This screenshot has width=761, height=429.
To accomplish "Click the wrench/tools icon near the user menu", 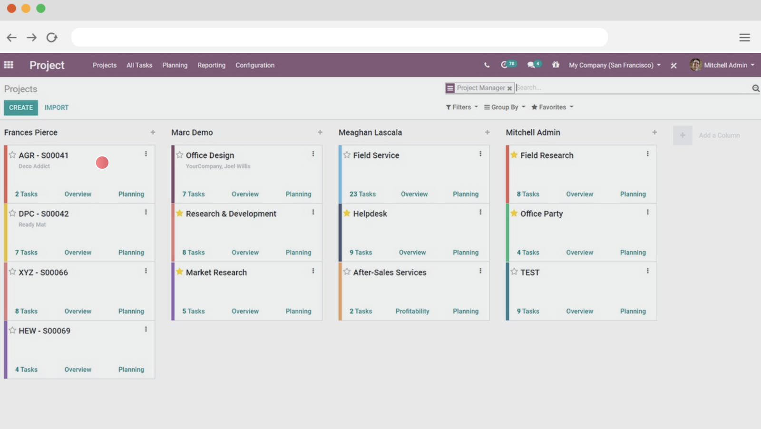I will [x=673, y=66].
